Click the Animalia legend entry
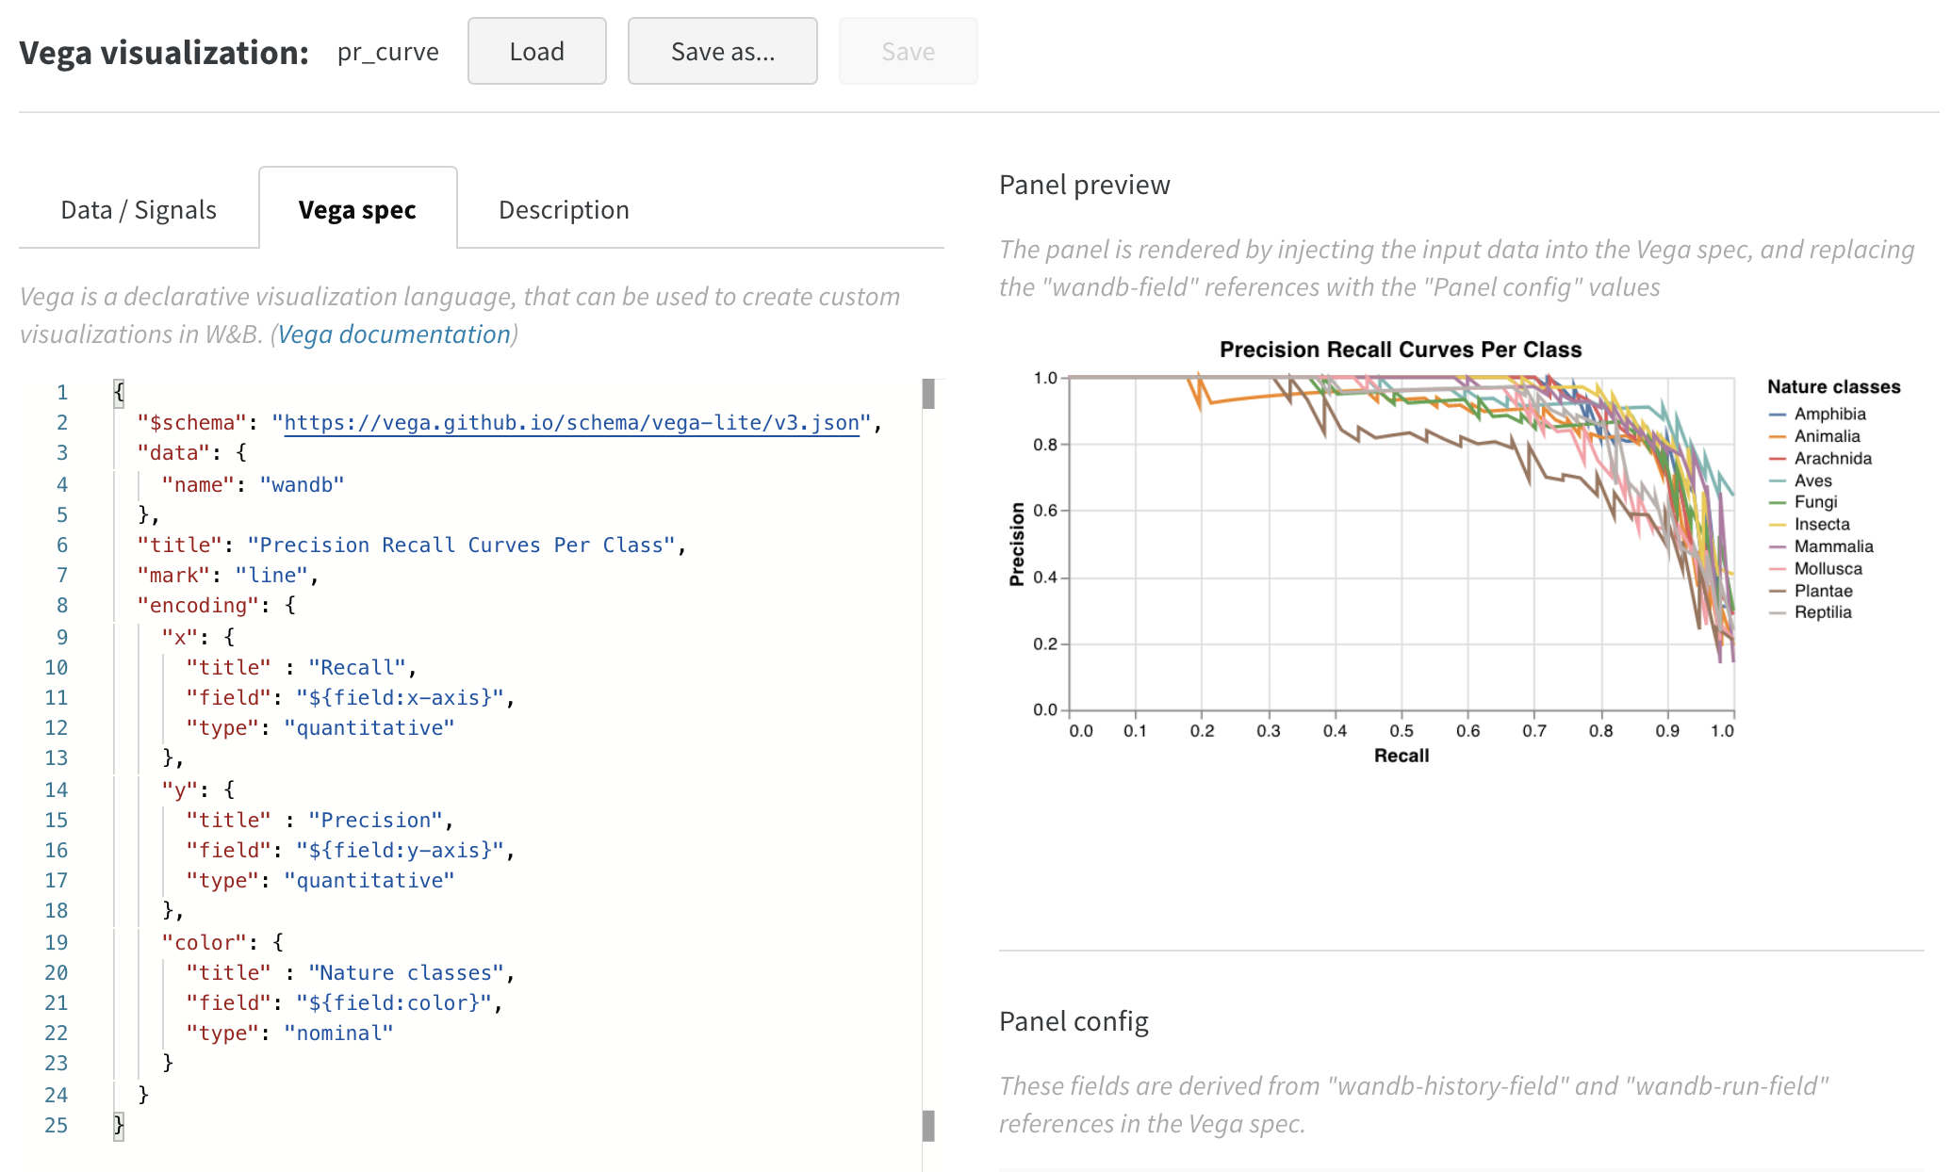 [1827, 436]
